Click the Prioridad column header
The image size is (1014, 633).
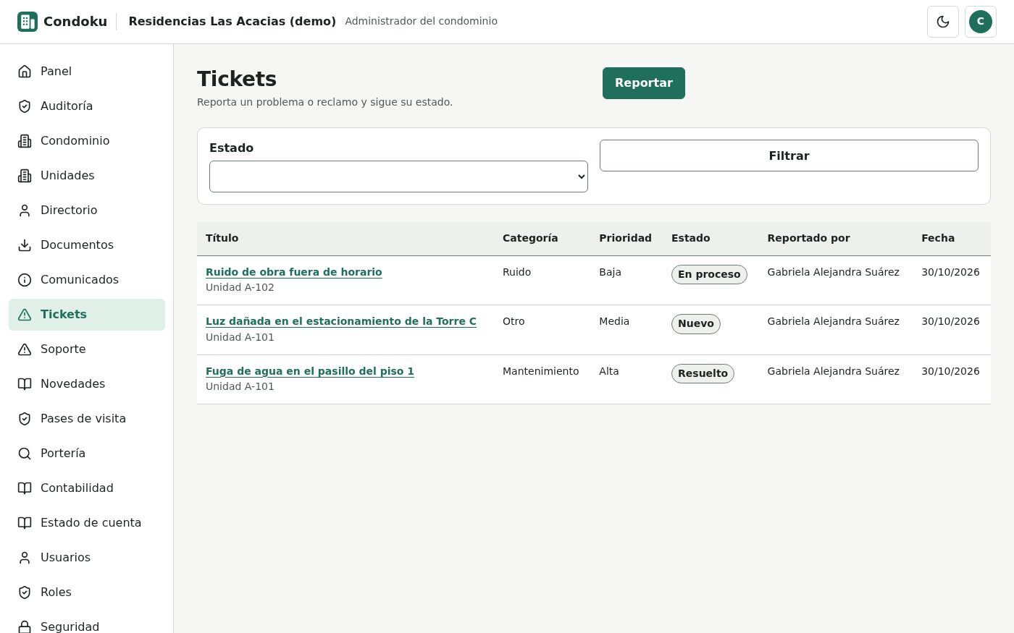click(625, 238)
